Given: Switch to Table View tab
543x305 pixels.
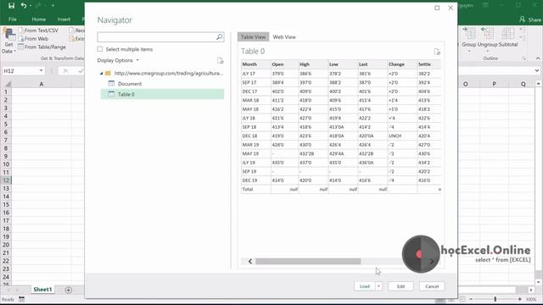Looking at the screenshot, I should pyautogui.click(x=253, y=37).
